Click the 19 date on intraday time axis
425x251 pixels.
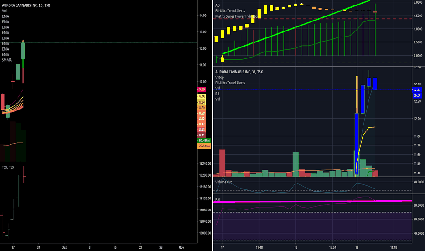click(x=357, y=247)
